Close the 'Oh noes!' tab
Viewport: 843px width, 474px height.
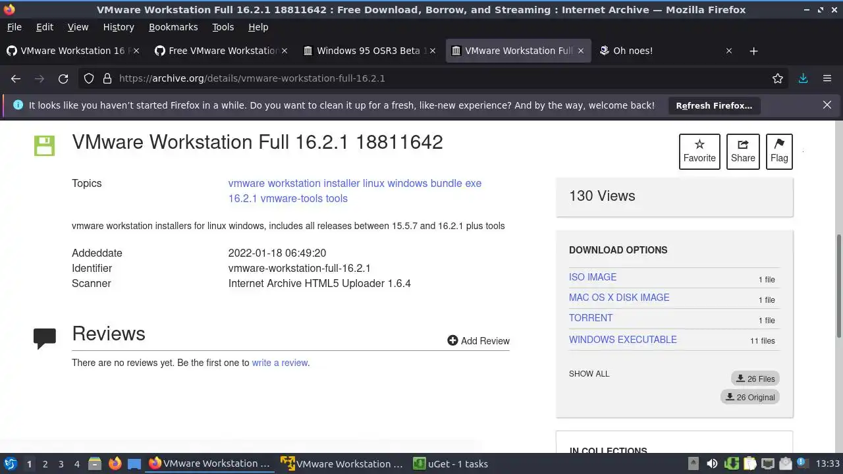[729, 51]
